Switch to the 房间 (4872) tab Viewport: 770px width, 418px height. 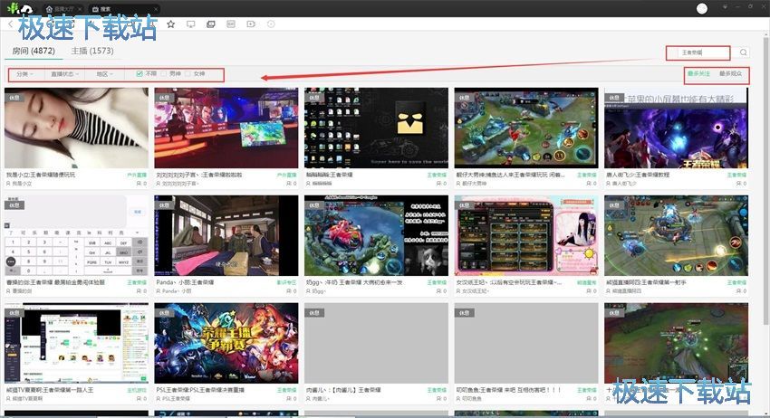point(34,51)
